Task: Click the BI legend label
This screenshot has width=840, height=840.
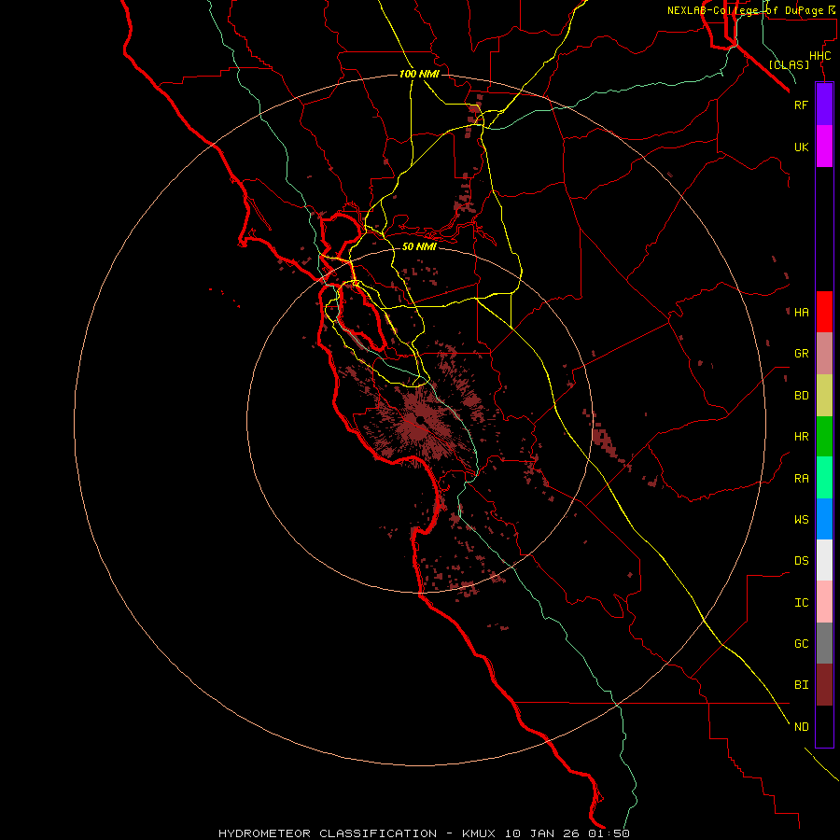Action: [802, 685]
